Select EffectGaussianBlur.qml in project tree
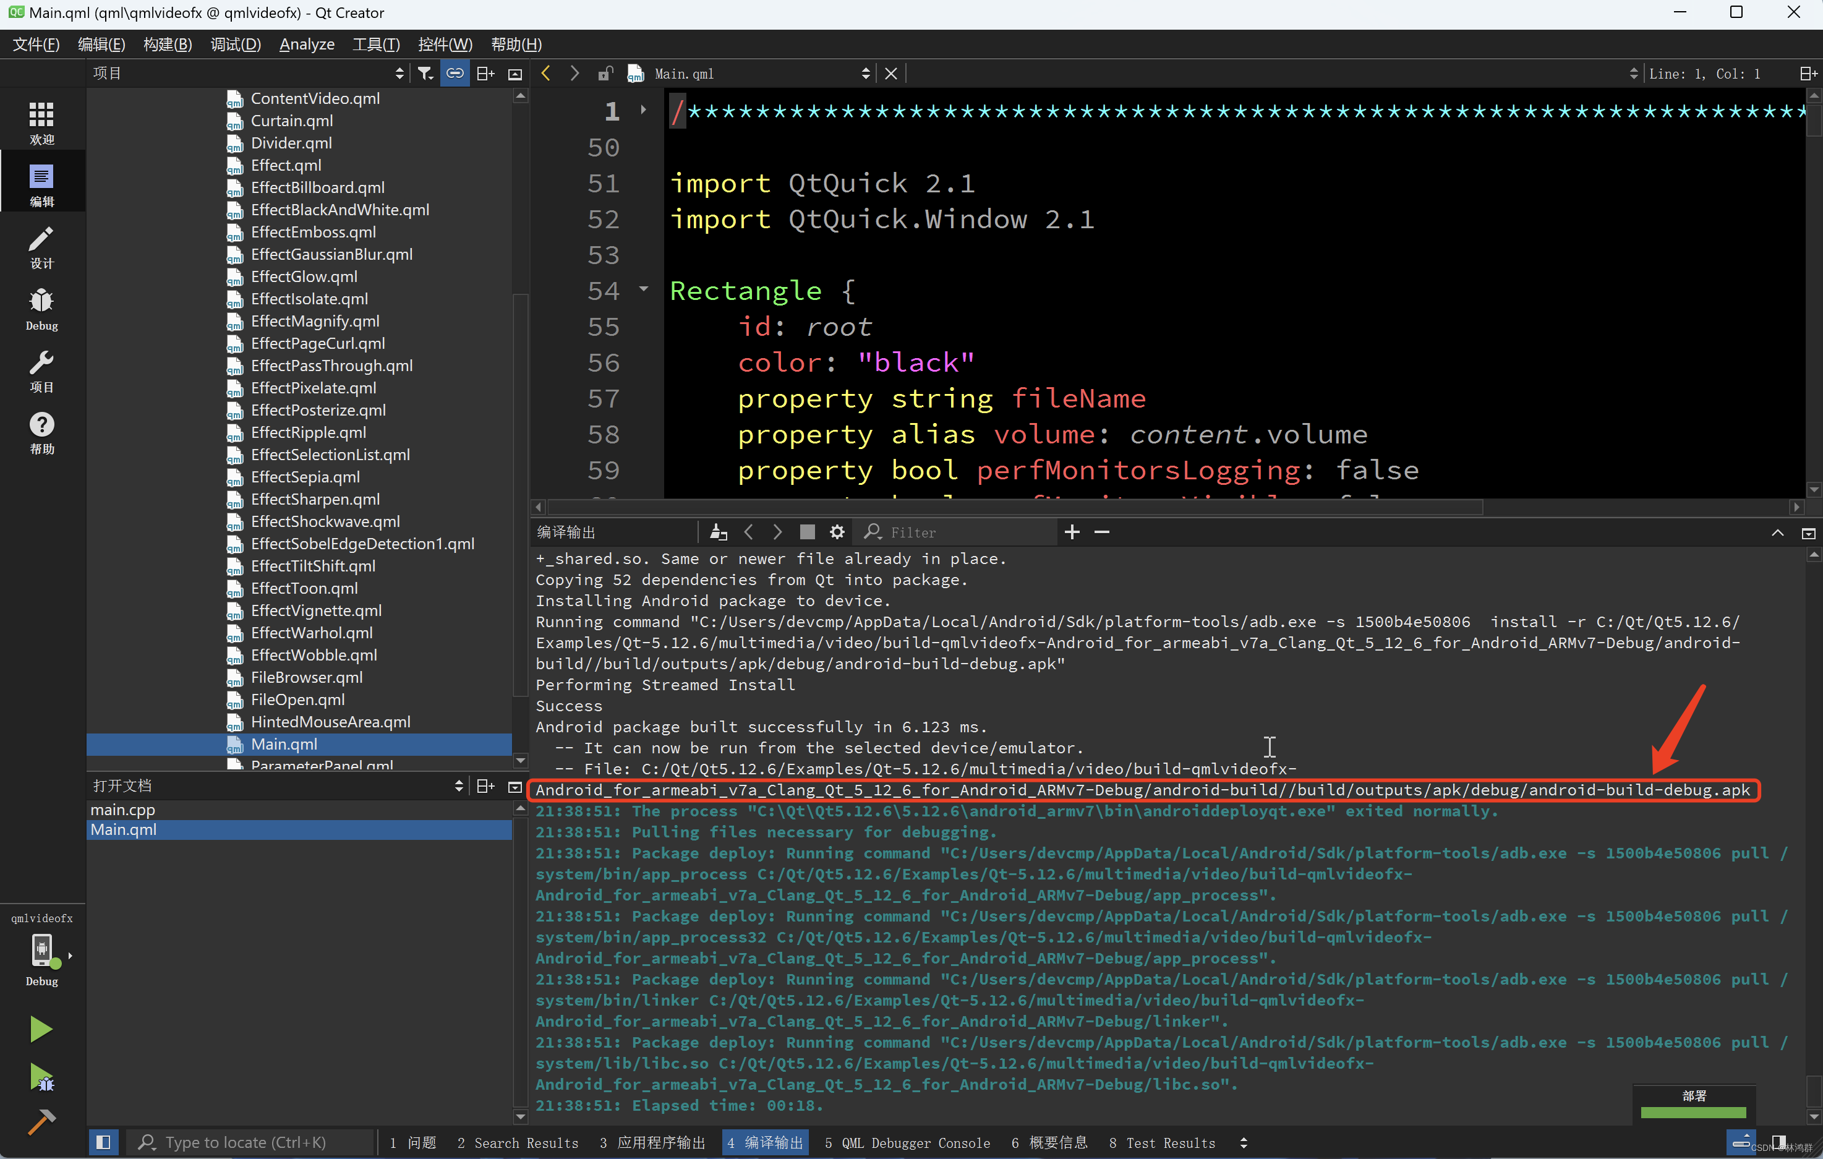 point(331,254)
